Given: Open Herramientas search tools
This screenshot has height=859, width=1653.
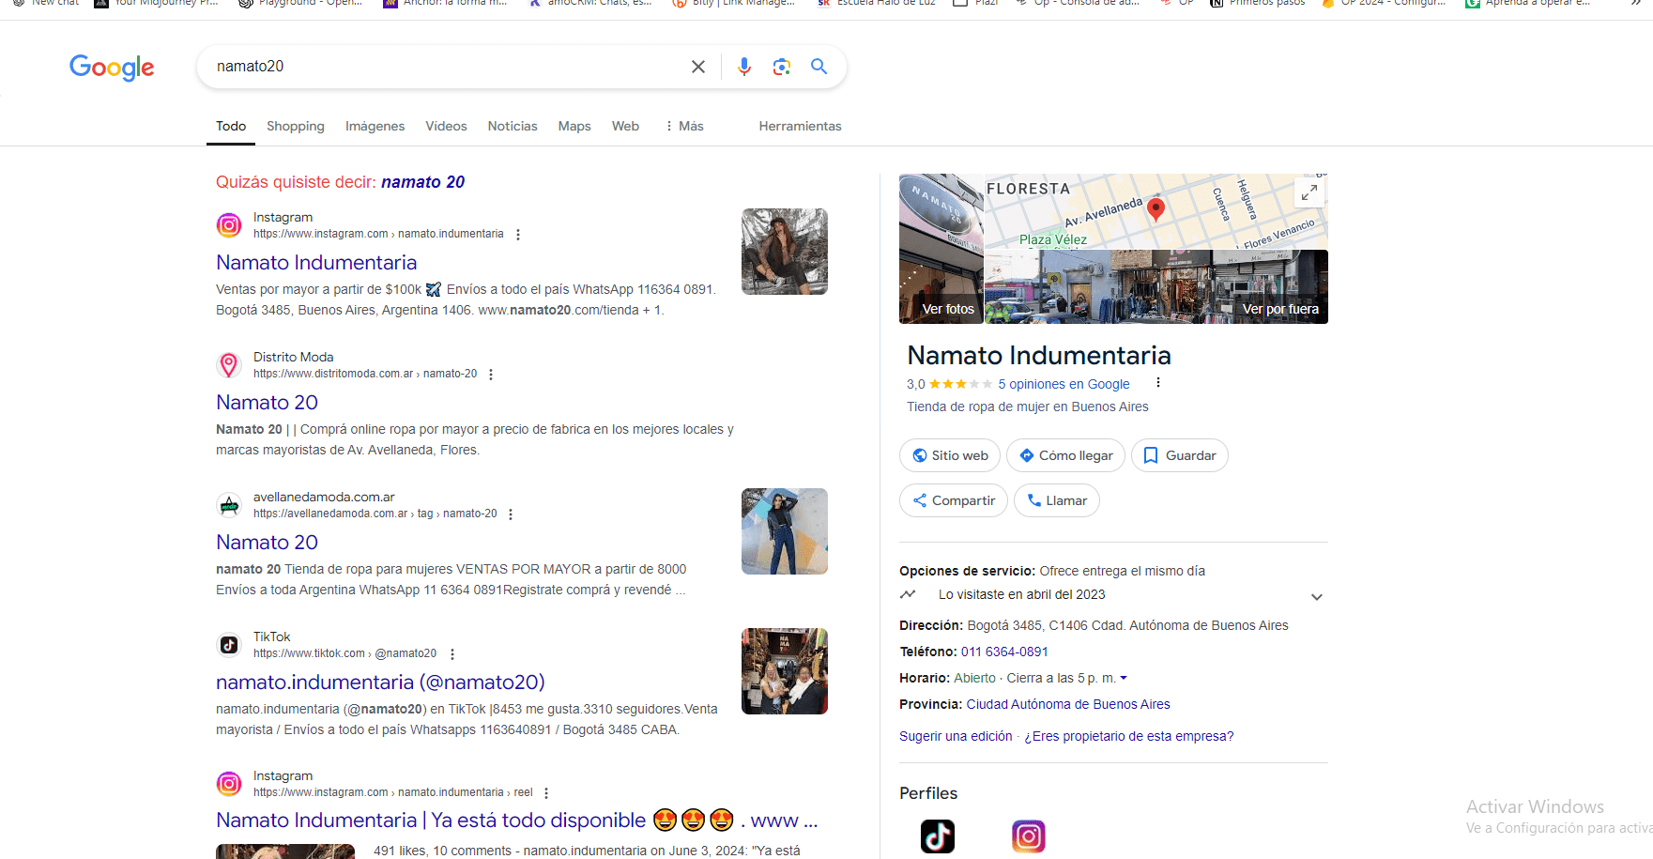Looking at the screenshot, I should click(800, 126).
